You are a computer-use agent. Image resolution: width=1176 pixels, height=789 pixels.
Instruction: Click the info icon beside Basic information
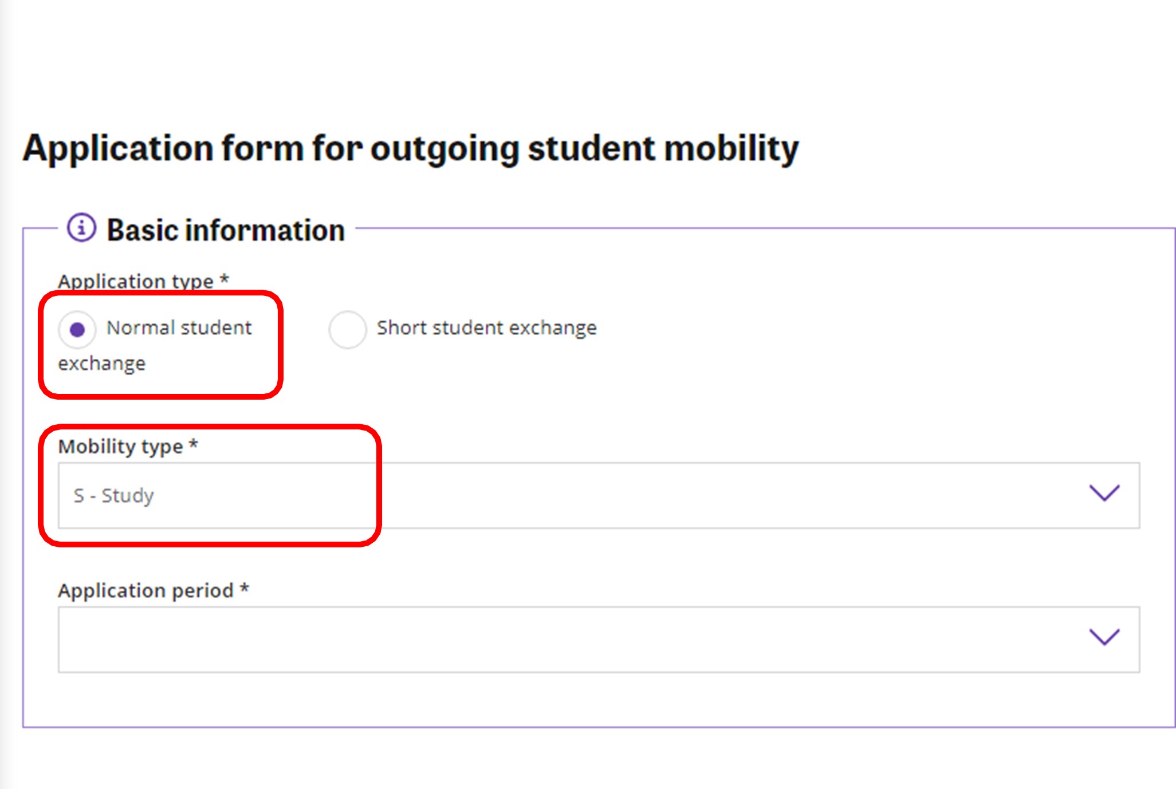pyautogui.click(x=81, y=228)
